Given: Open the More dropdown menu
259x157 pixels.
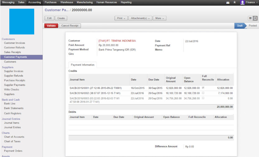Looking at the screenshot, I should [x=160, y=18].
